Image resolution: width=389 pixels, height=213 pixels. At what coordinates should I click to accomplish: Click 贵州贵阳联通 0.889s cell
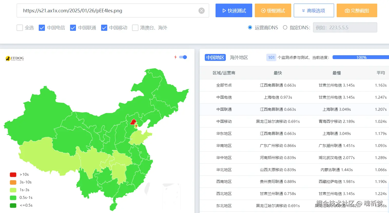pyautogui.click(x=278, y=182)
